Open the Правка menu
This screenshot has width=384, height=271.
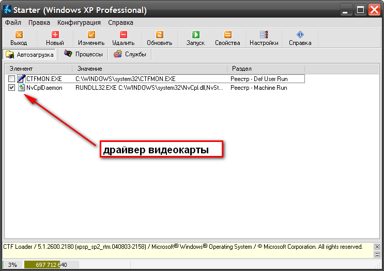click(x=39, y=23)
